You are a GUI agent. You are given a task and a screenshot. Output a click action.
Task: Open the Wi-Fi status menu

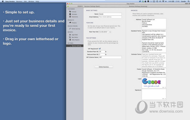point(163,1)
